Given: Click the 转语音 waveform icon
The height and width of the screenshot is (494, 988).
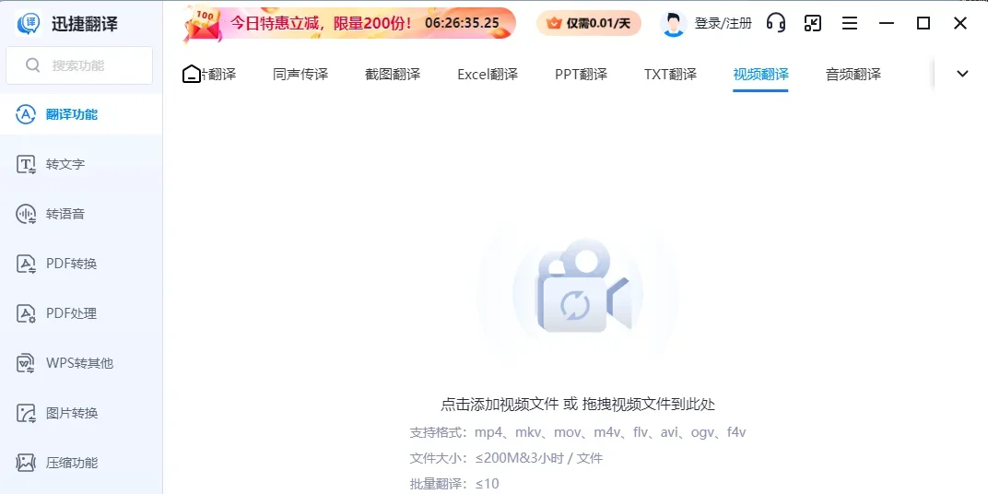Looking at the screenshot, I should click(x=25, y=214).
